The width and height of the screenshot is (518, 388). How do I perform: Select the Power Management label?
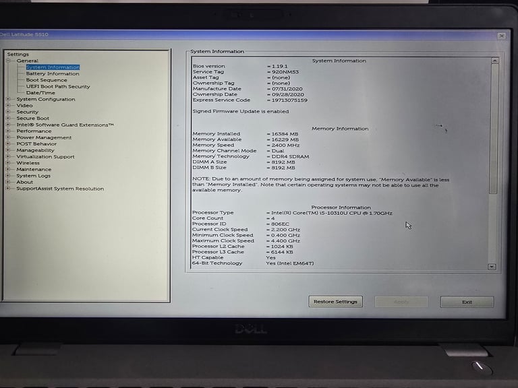(x=44, y=137)
